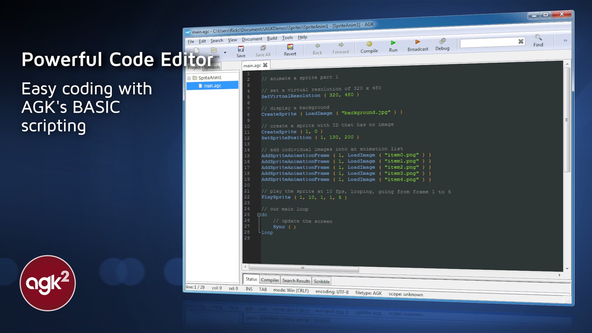Image resolution: width=592 pixels, height=333 pixels.
Task: Start the Debug tool
Action: tap(443, 41)
